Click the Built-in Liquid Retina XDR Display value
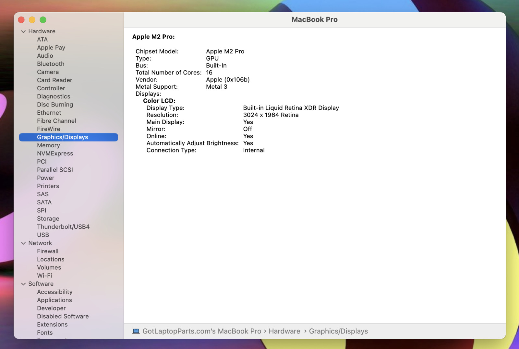Viewport: 519px width, 349px height. point(291,108)
